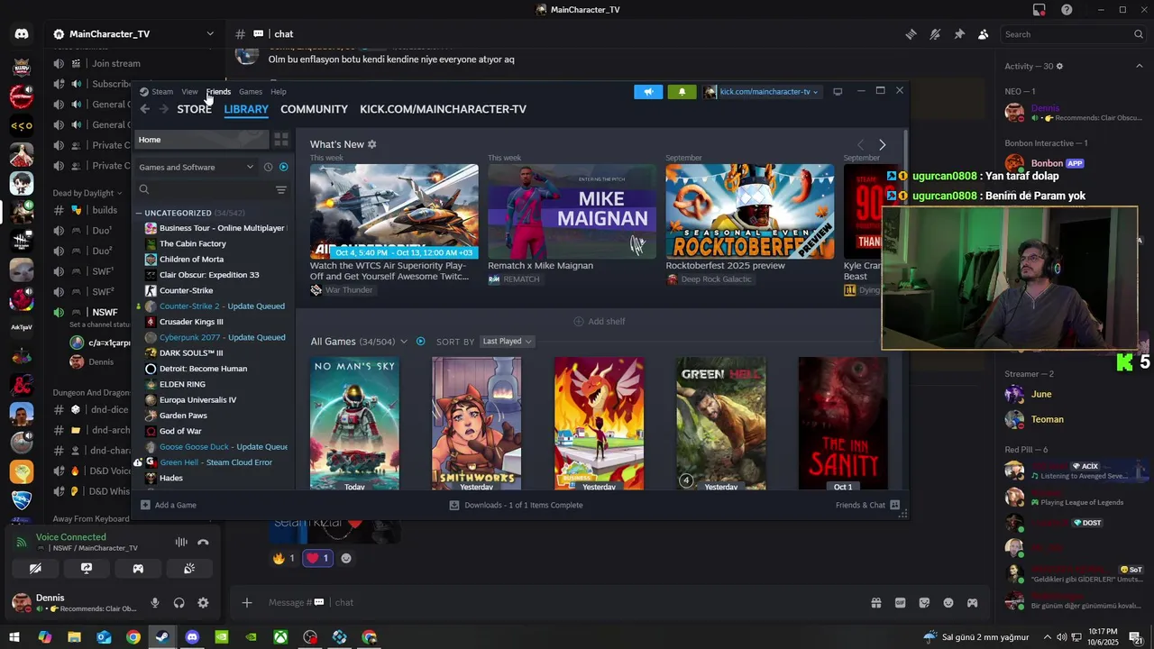Add attachment with the Discord plus button
This screenshot has height=649, width=1154.
point(247,603)
